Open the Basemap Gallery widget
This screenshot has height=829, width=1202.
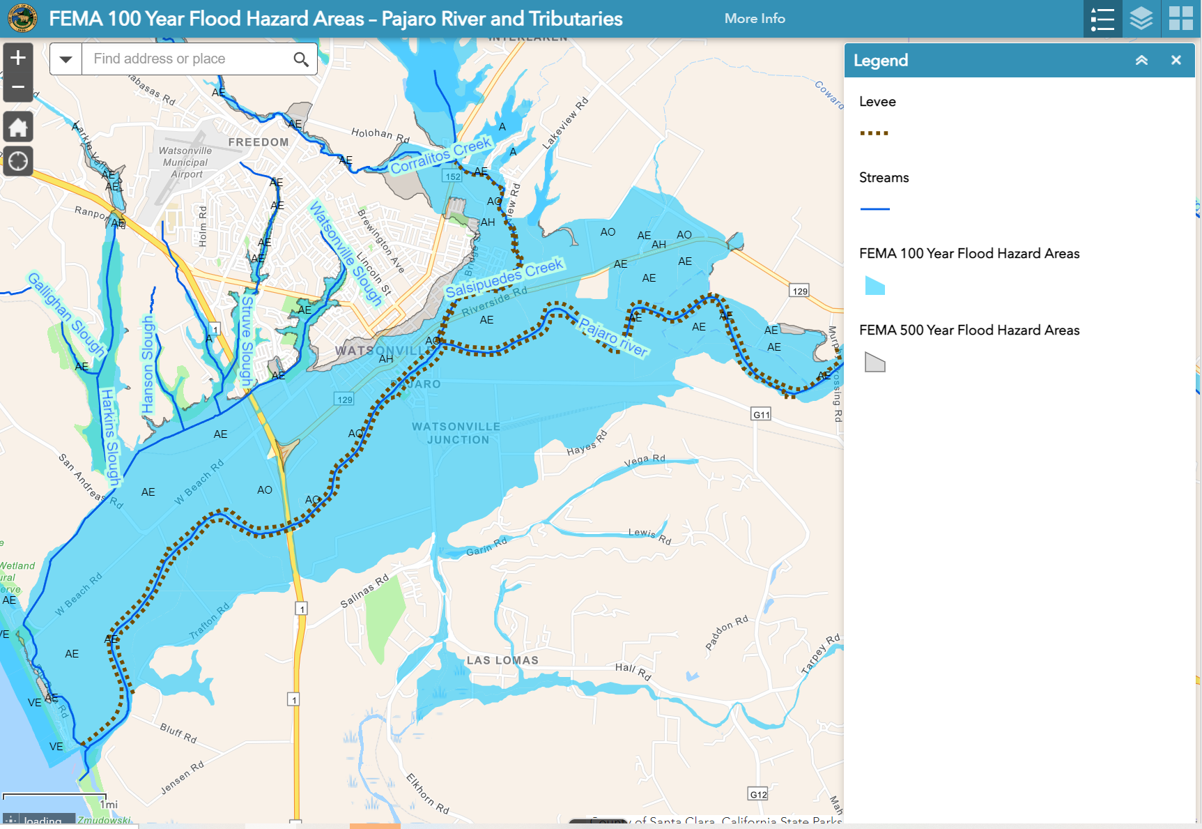pyautogui.click(x=1180, y=19)
